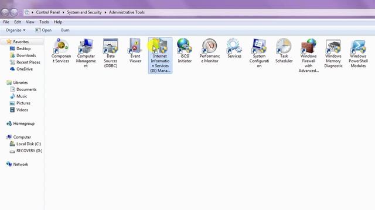The image size is (375, 210).
Task: Select the Services gear icon
Action: (234, 46)
